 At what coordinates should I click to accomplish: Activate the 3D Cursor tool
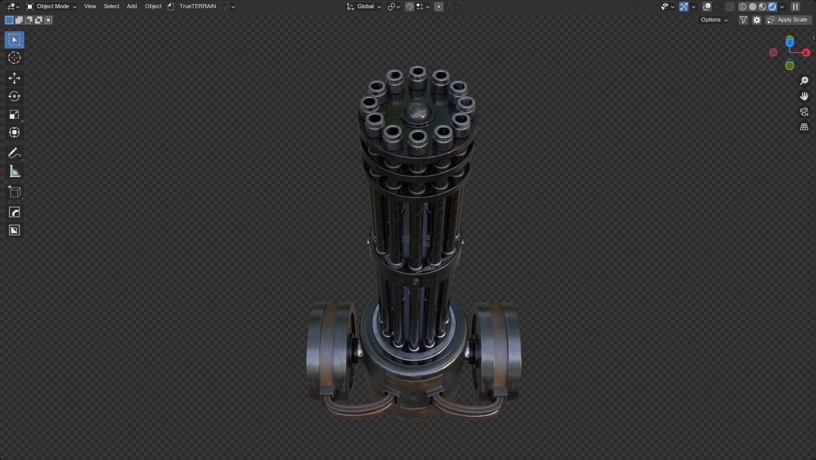14,58
